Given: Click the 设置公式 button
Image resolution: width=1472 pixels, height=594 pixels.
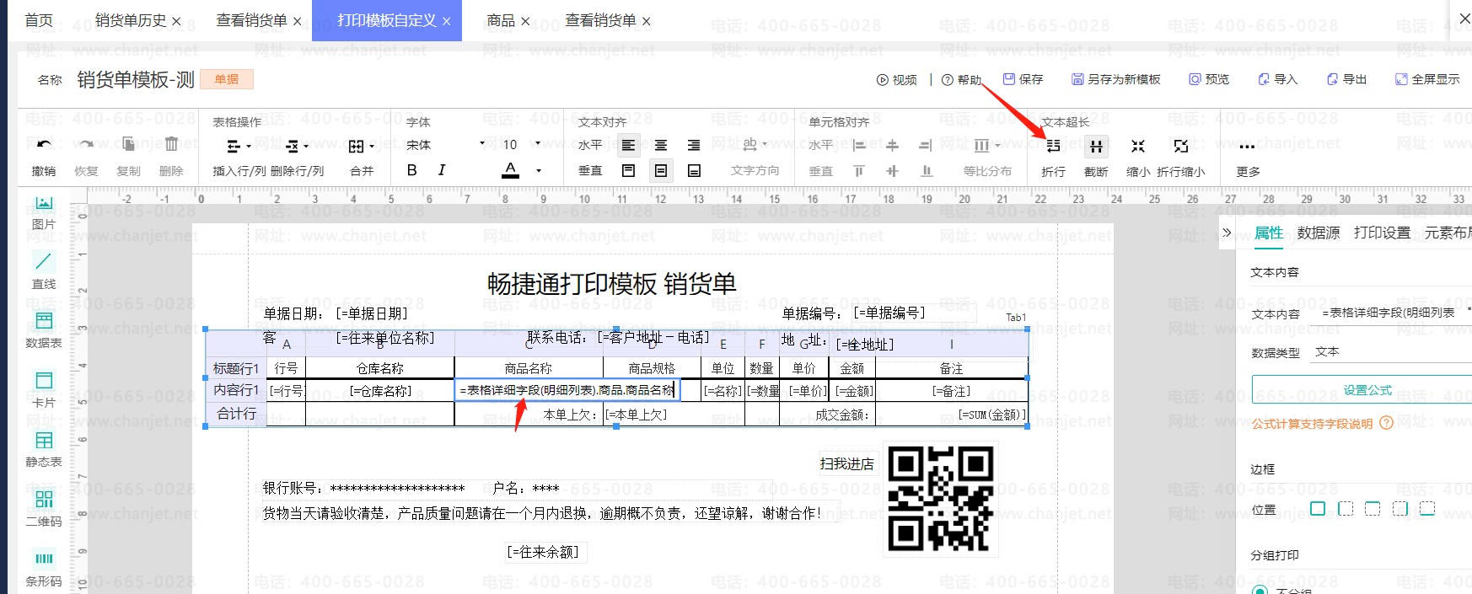Looking at the screenshot, I should (1367, 390).
